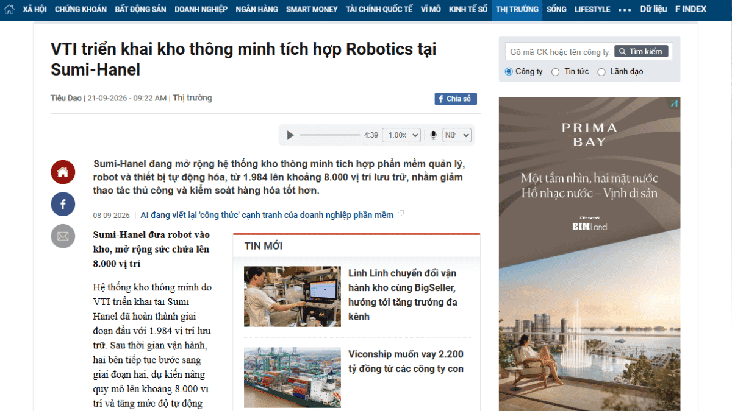732x411 pixels.
Task: Open the Dữ liệu menu item
Action: coord(653,10)
